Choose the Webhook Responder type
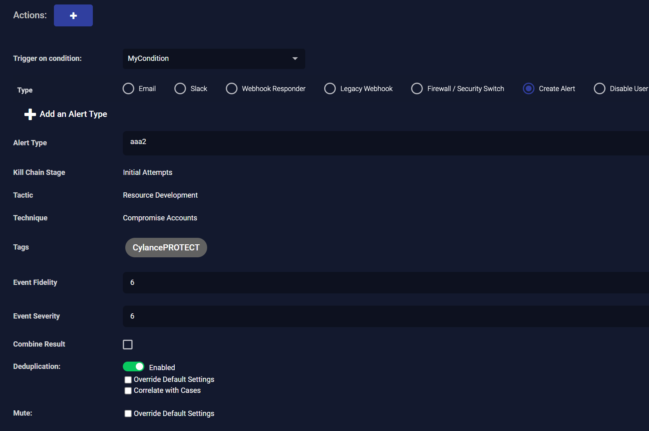This screenshot has width=649, height=431. coord(231,88)
